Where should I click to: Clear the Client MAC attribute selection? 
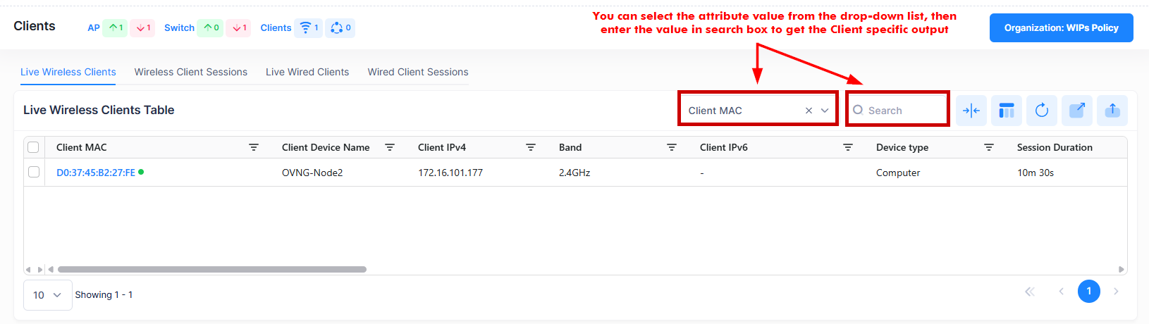click(809, 111)
